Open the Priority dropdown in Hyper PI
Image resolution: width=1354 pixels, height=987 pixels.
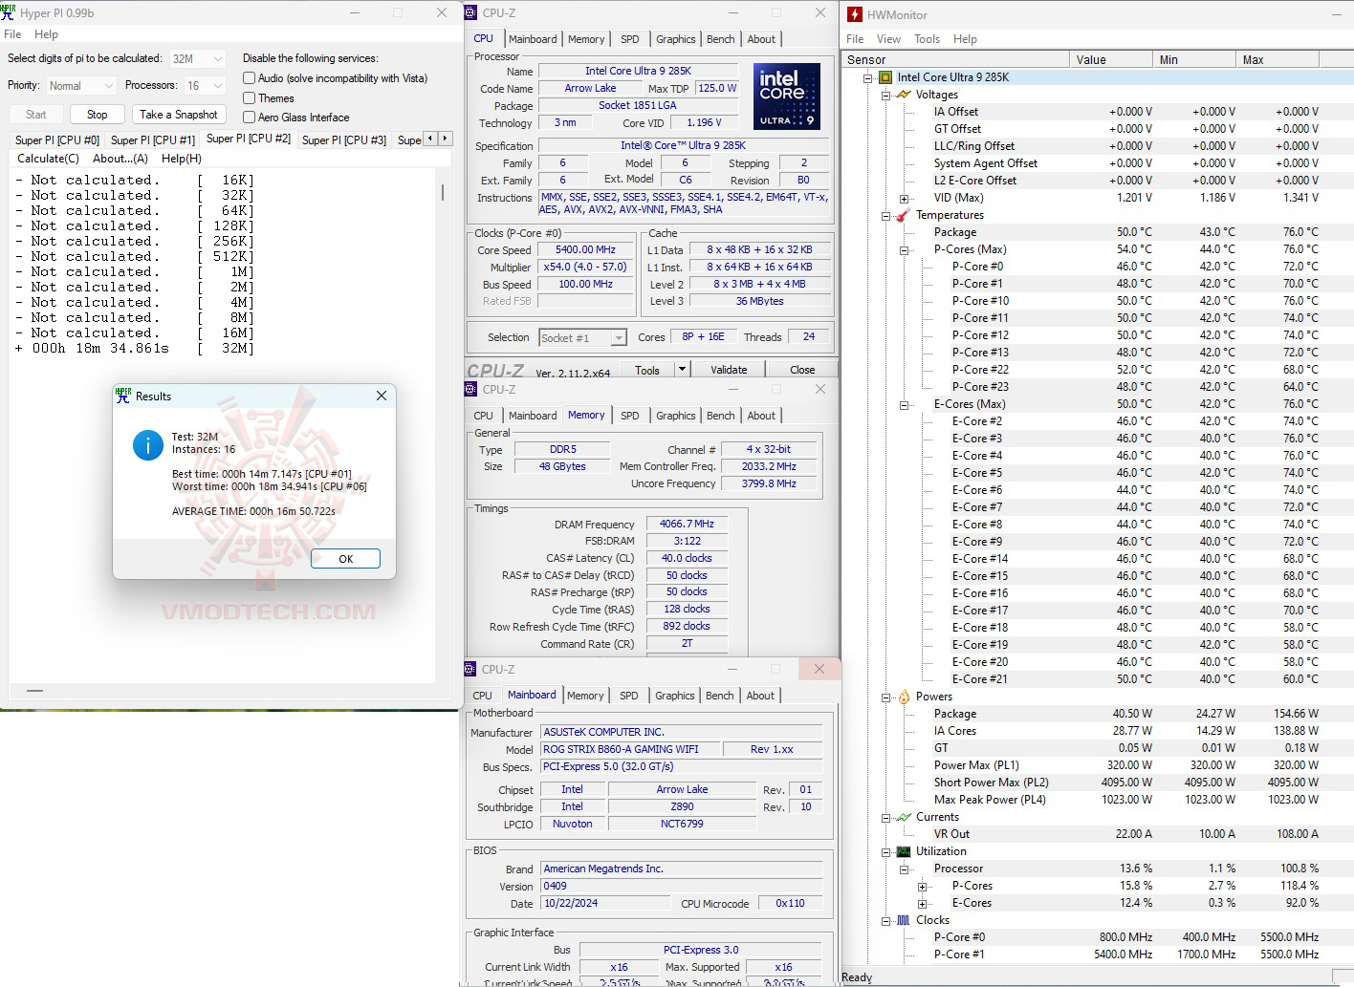coord(81,86)
